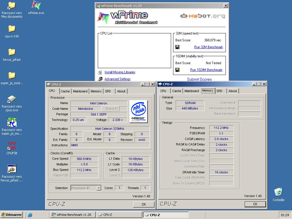The width and height of the screenshot is (292, 219).
Task: Click the right CPU-Z title bar icon
Action: coord(160,84)
